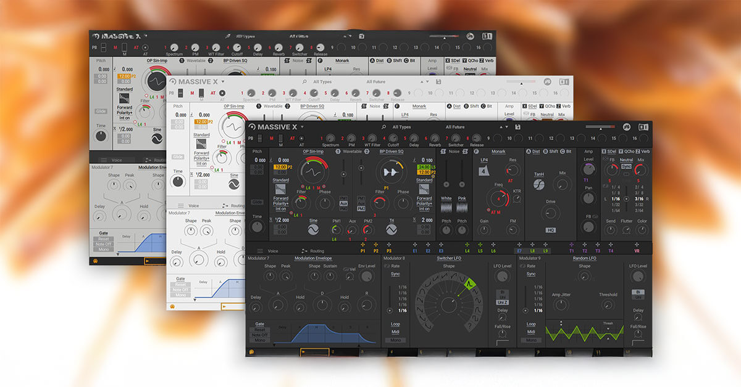Click the Tri oscillator waveform icon
Image resolution: width=741 pixels, height=387 pixels.
[391, 230]
